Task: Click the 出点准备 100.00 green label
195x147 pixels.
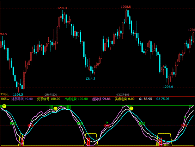Action: pyautogui.click(x=76, y=99)
